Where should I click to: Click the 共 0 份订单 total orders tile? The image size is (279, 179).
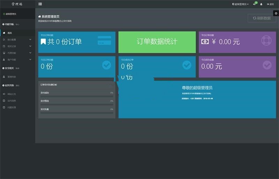tap(77, 42)
